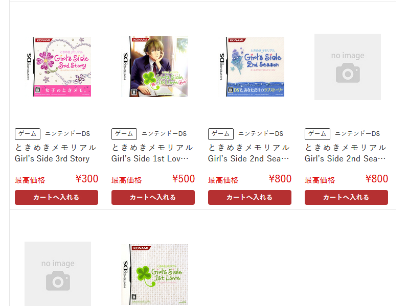This screenshot has width=408, height=306.
Task: Click ニンテンドーDS label on the fourth product
Action: [x=357, y=134]
